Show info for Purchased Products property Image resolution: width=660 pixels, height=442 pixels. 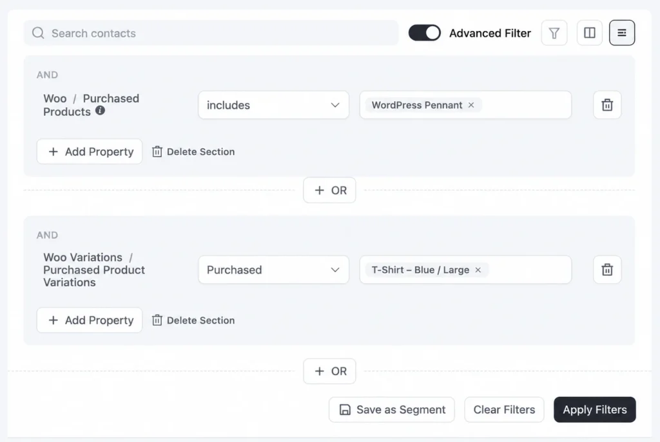100,111
